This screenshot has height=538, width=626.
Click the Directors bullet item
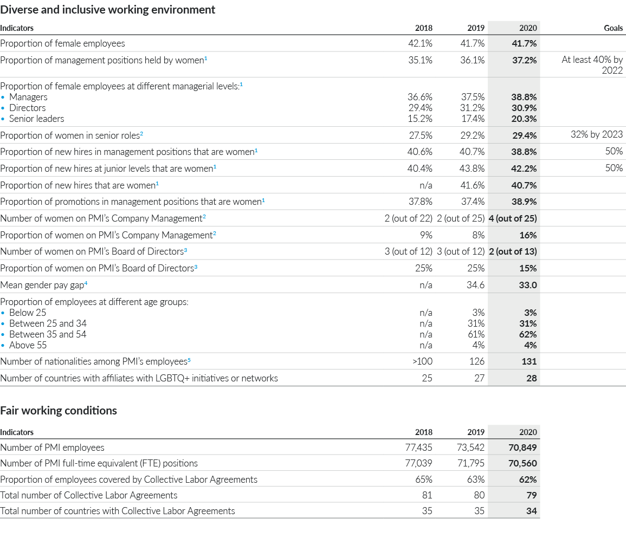pos(28,107)
